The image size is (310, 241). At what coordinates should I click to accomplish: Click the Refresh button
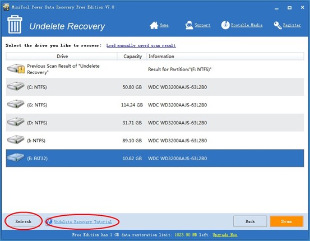click(x=24, y=221)
